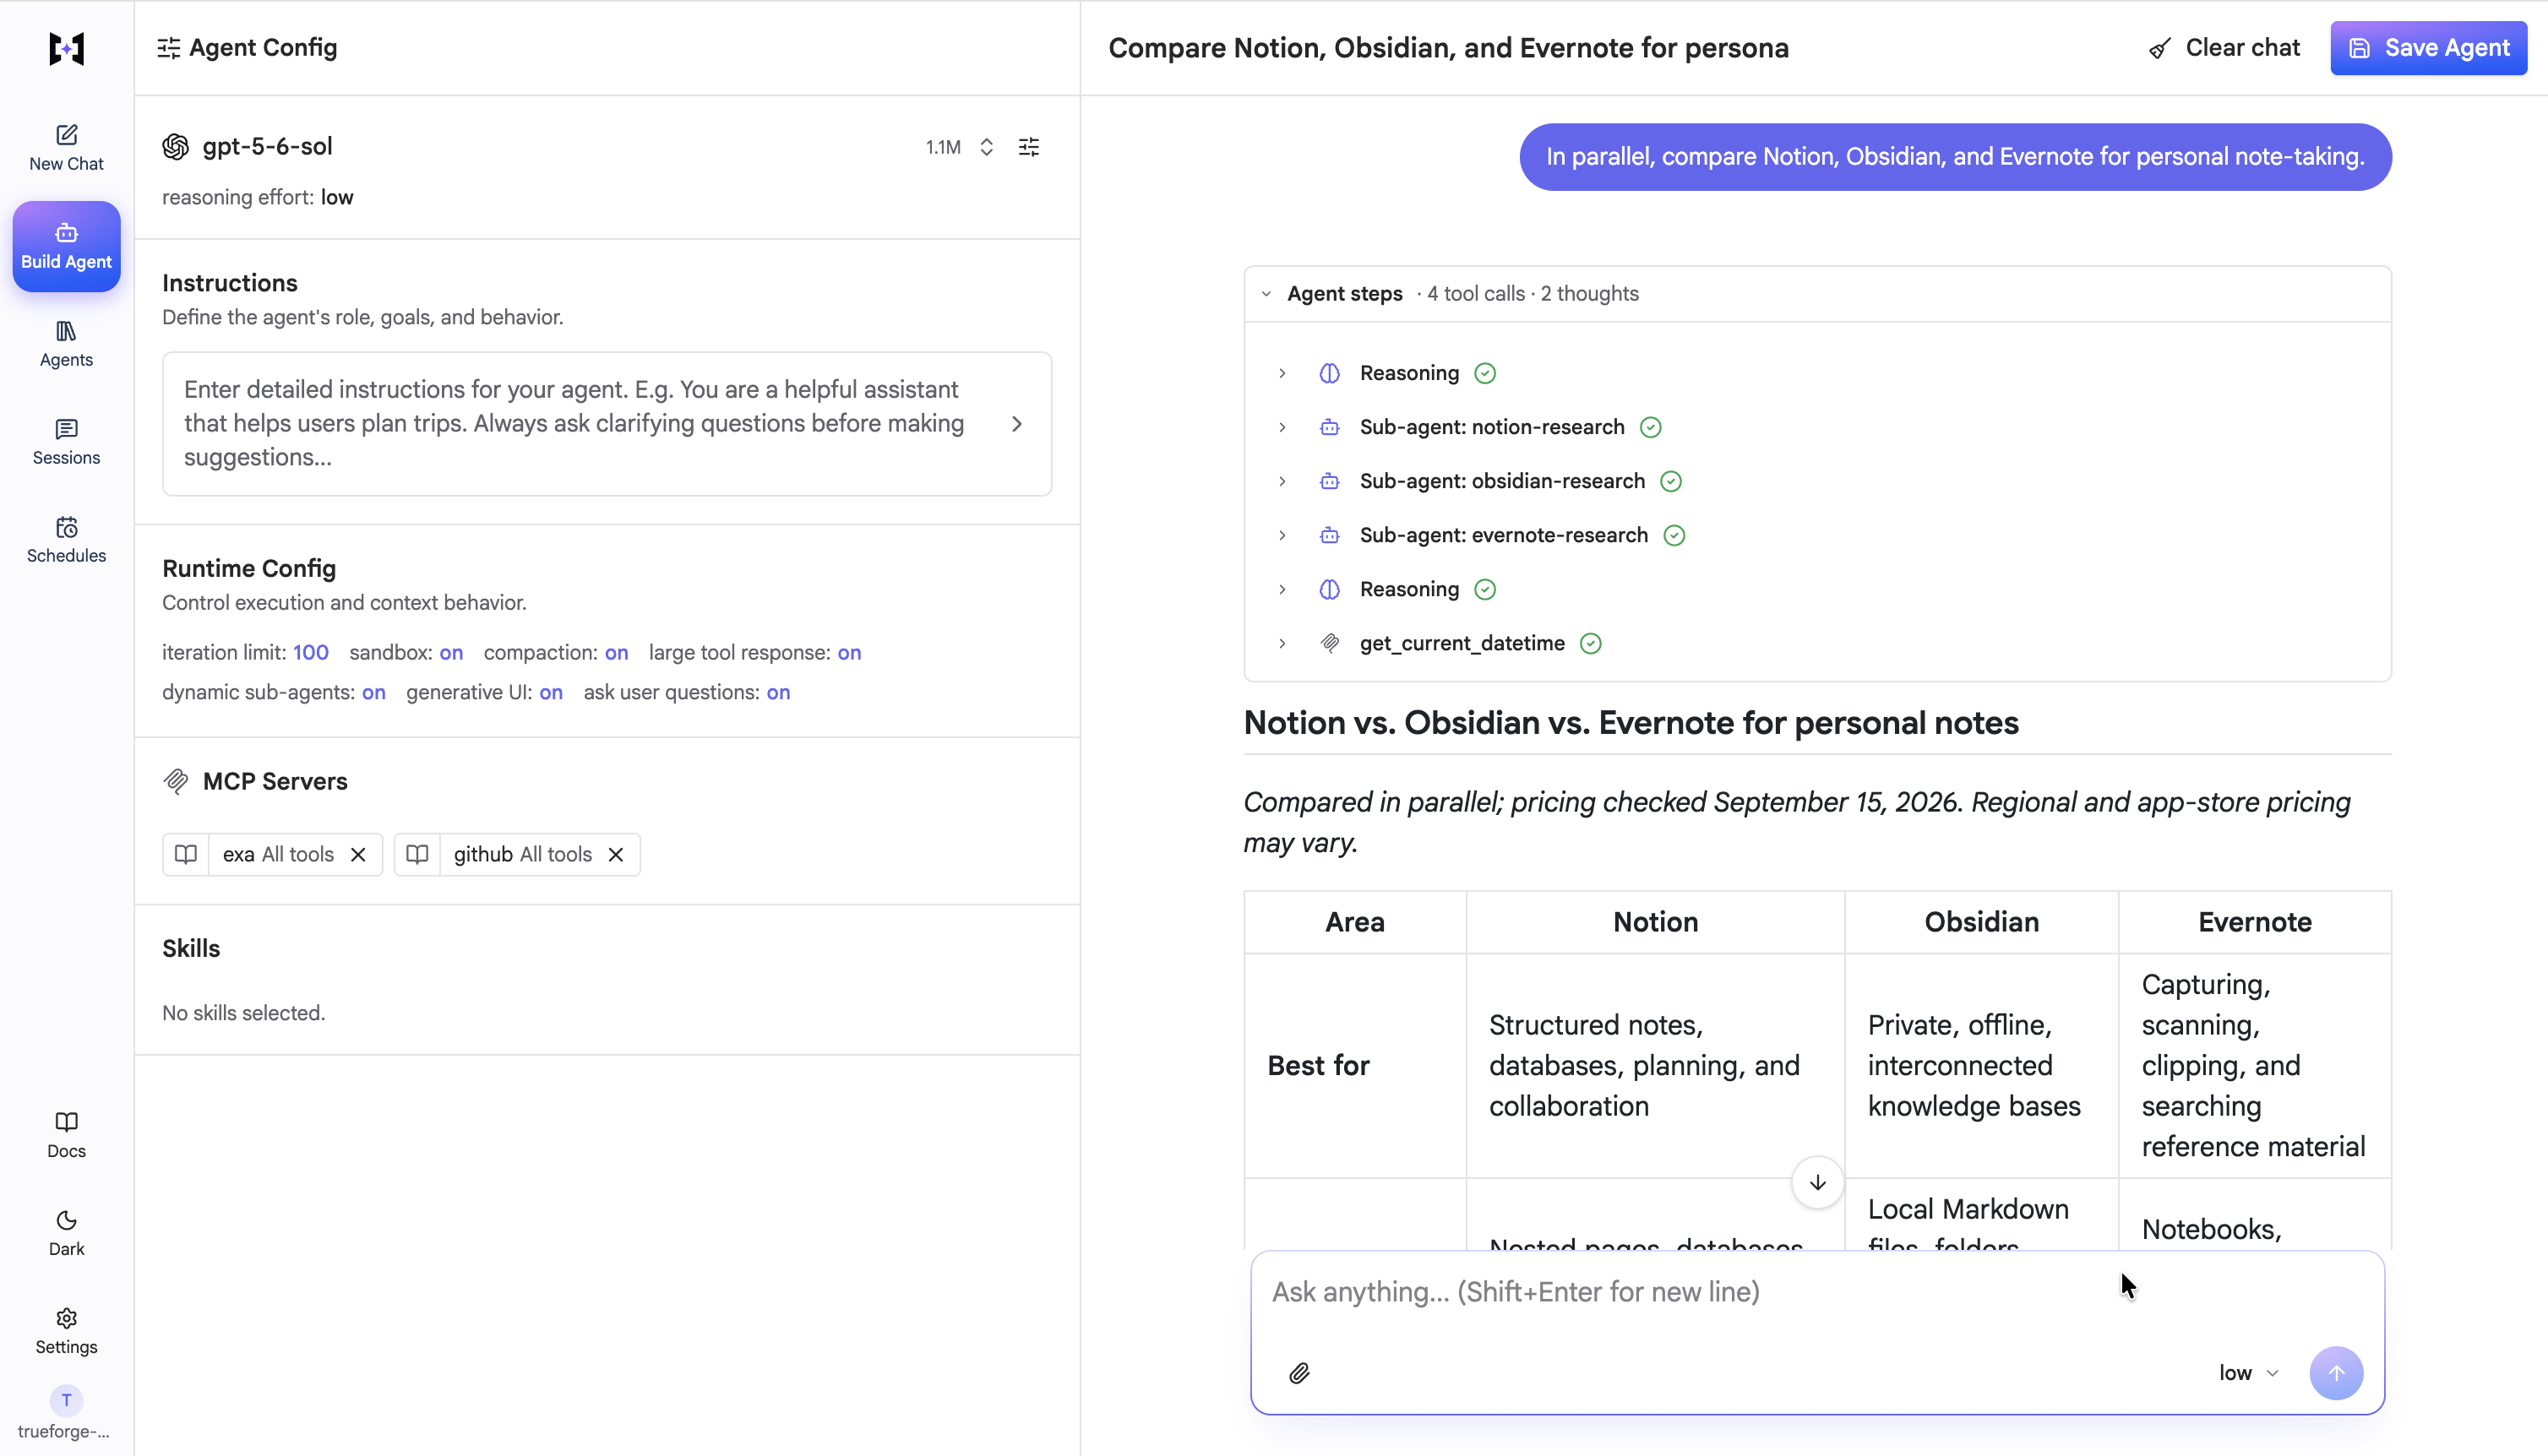Image resolution: width=2548 pixels, height=1456 pixels.
Task: Select the github All tools chip
Action: tap(522, 854)
